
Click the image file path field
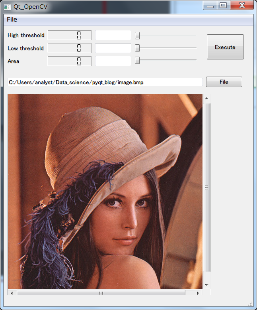coord(105,82)
